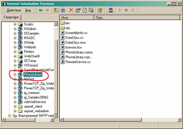Image resolution: width=183 pixels, height=129 pixels.
Task: Select the MyTest tree item
Action: [29, 79]
